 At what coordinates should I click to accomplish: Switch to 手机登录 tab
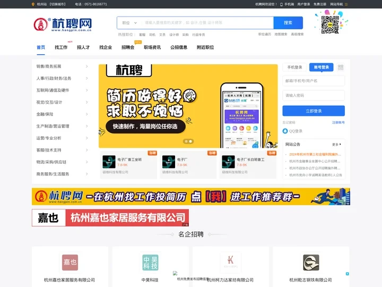coord(295,67)
